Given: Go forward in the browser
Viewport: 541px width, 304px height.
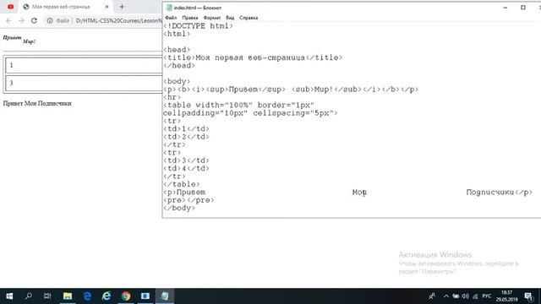Looking at the screenshot, I should [x=21, y=20].
